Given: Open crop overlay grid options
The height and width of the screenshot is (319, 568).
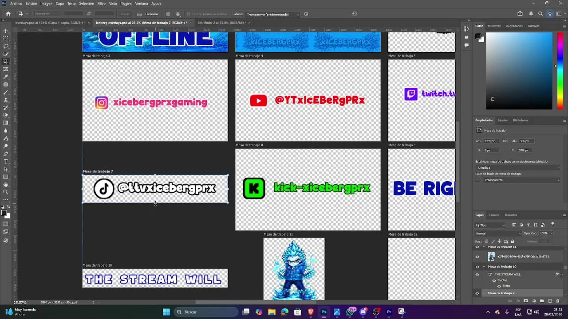Looking at the screenshot, I should (168, 14).
